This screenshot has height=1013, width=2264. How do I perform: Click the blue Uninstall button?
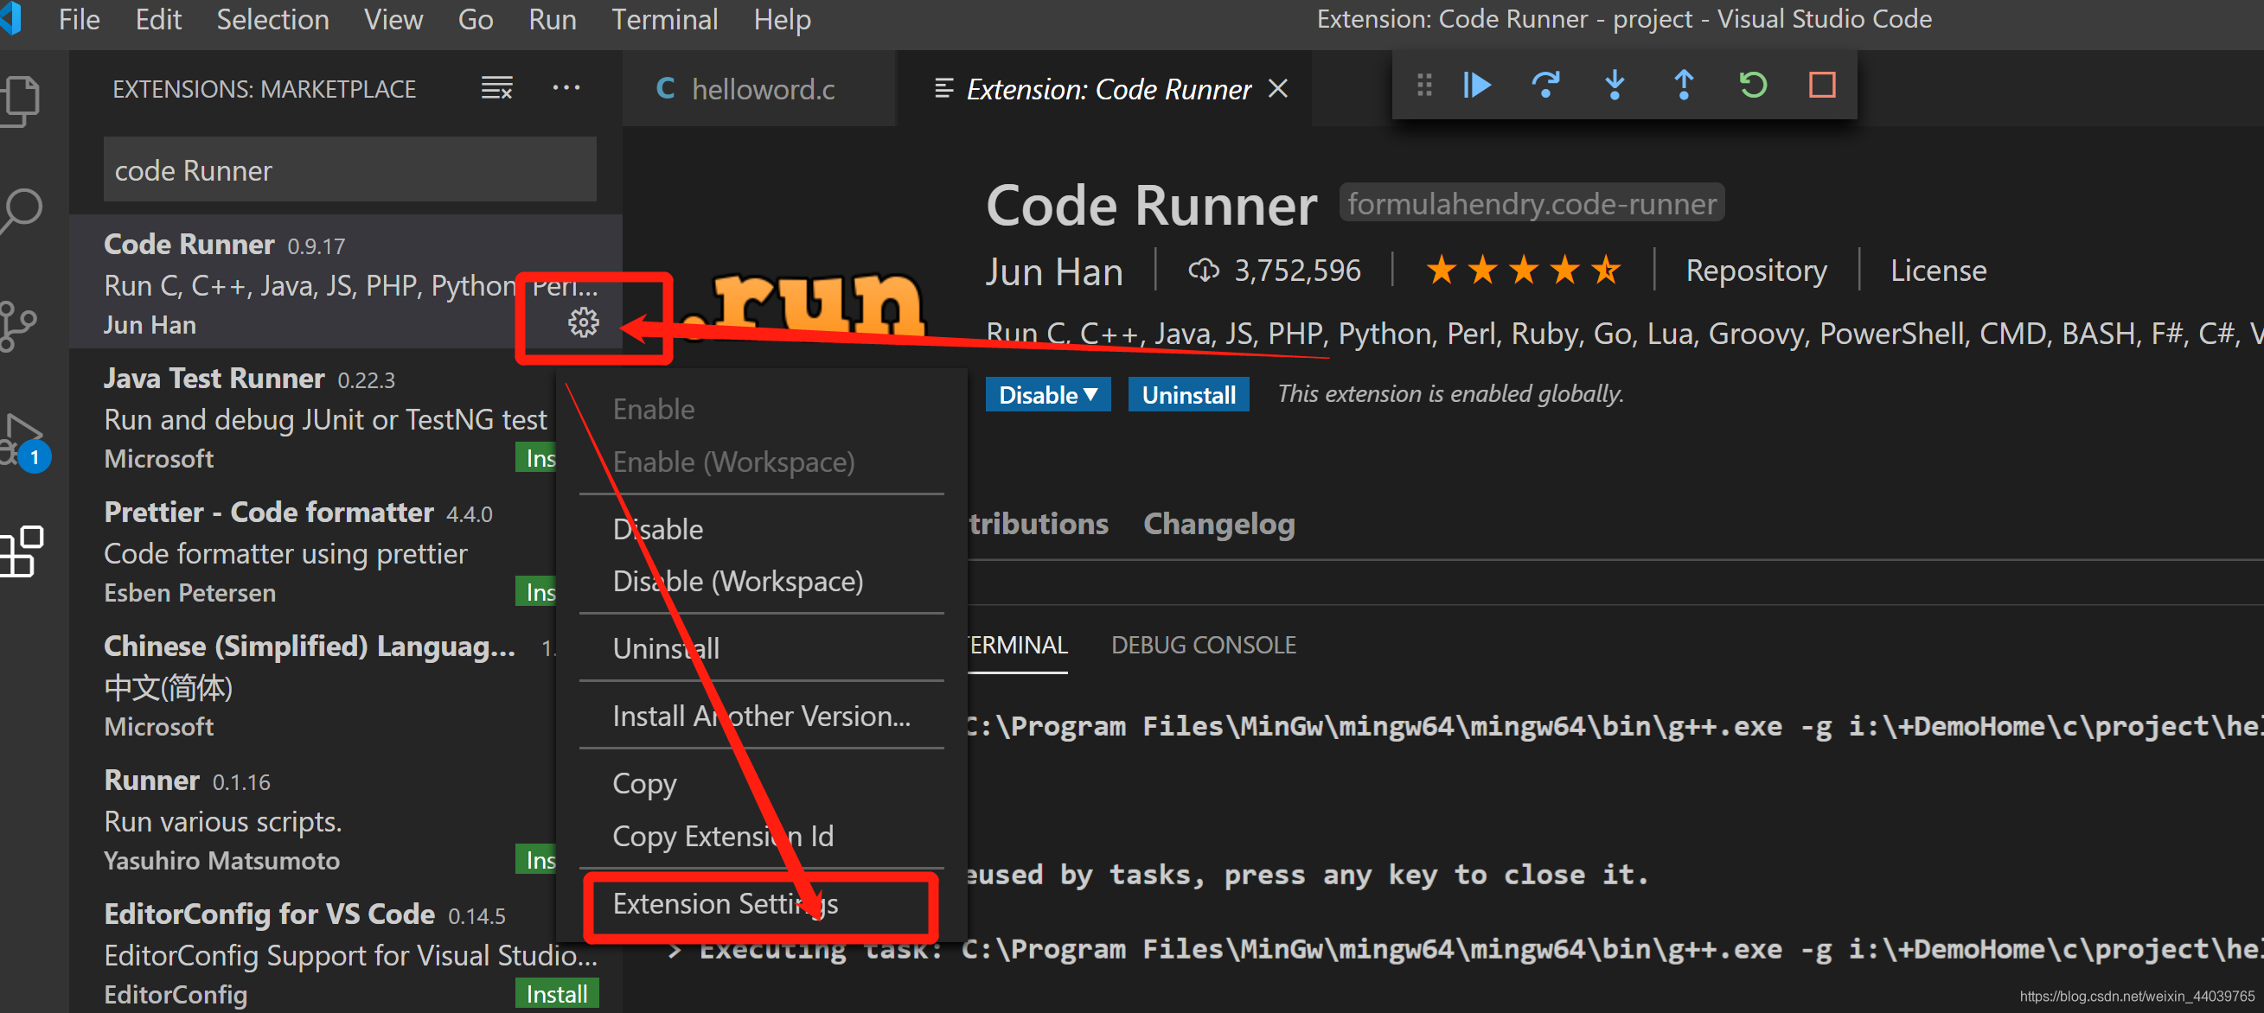1187,394
